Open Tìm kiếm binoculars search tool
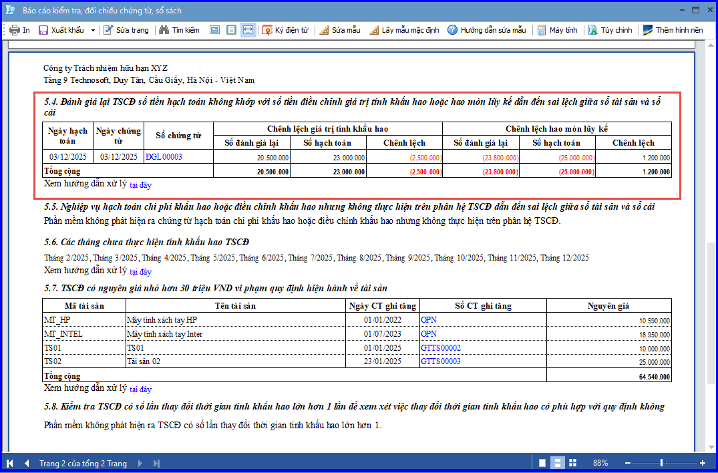718x473 pixels. (x=180, y=30)
